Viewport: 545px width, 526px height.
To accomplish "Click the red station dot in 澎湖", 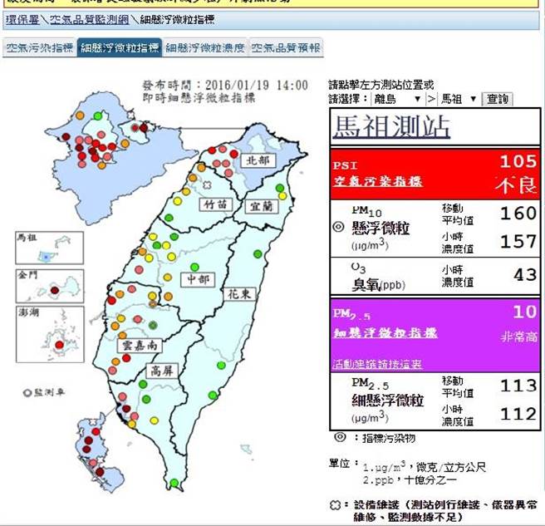I will pyautogui.click(x=60, y=345).
